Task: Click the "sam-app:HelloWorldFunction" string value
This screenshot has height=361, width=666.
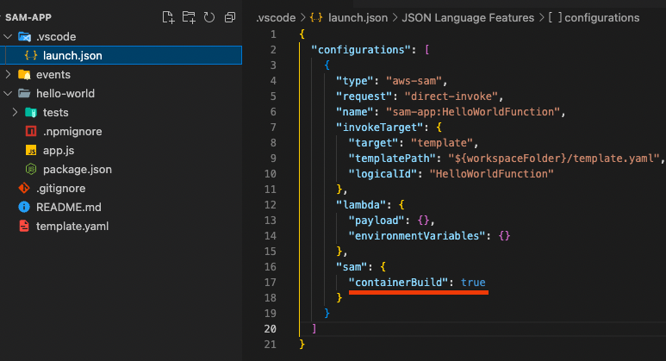Action: click(x=473, y=112)
